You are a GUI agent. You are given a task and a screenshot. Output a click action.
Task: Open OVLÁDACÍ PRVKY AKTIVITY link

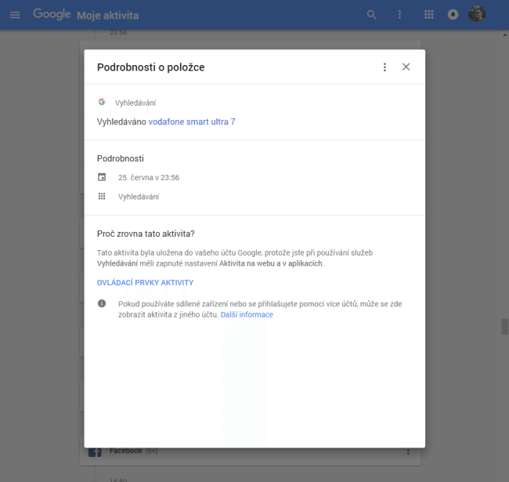[145, 283]
